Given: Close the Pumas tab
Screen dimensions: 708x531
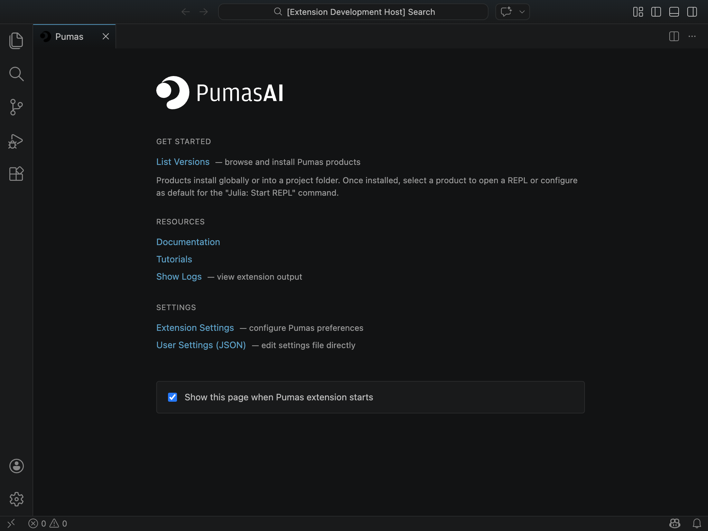Looking at the screenshot, I should click(x=105, y=36).
